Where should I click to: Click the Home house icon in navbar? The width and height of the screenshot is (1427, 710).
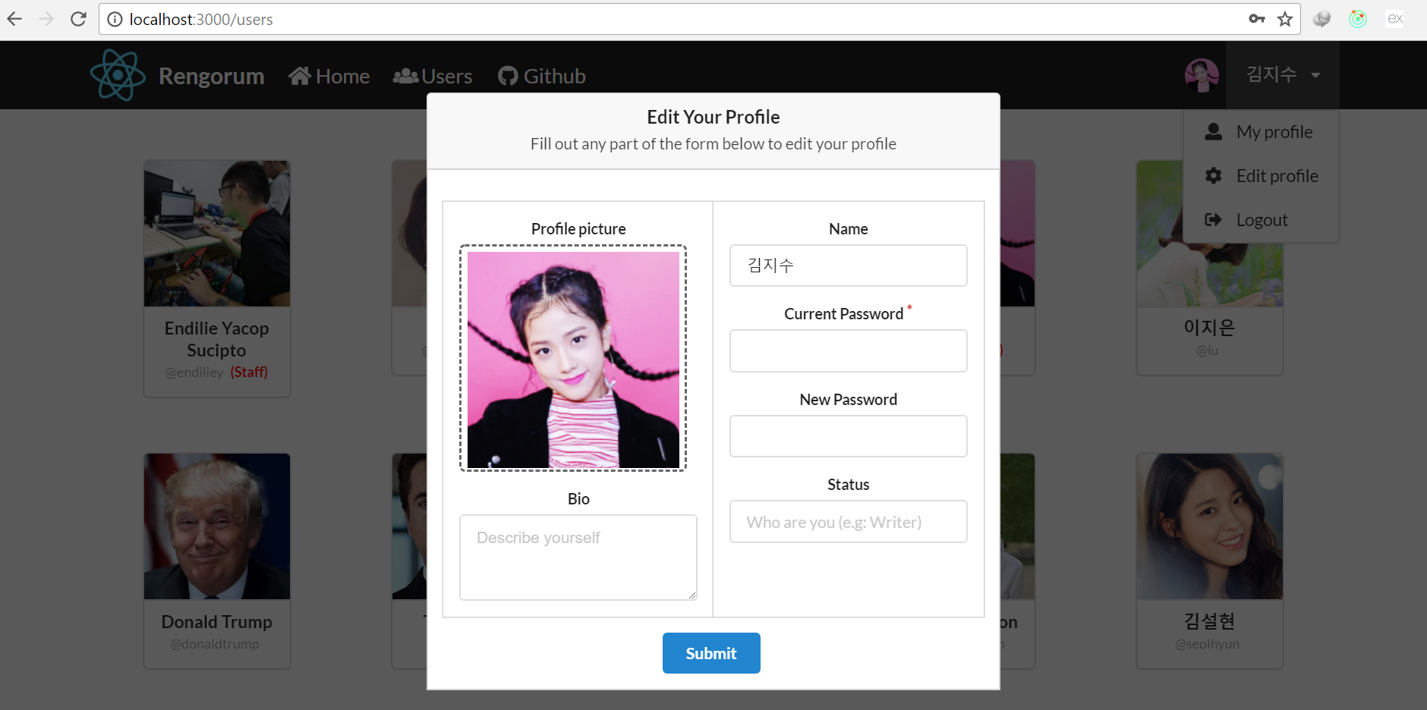coord(300,76)
